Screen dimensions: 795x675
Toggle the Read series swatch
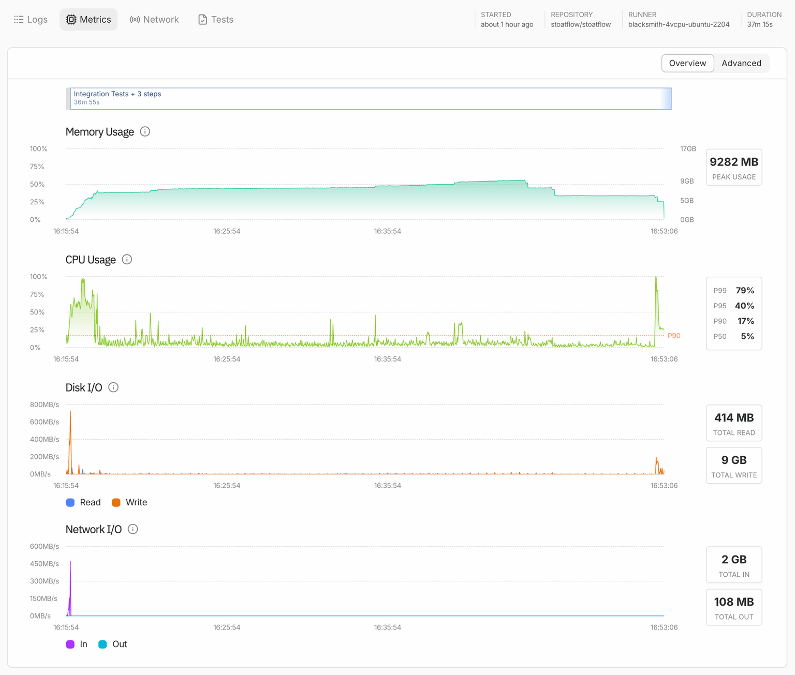(70, 502)
